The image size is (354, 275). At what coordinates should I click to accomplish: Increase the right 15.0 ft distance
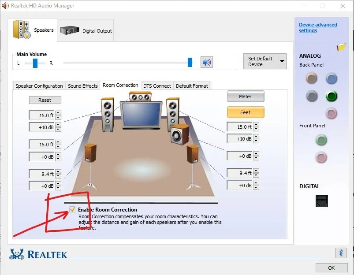click(x=256, y=124)
